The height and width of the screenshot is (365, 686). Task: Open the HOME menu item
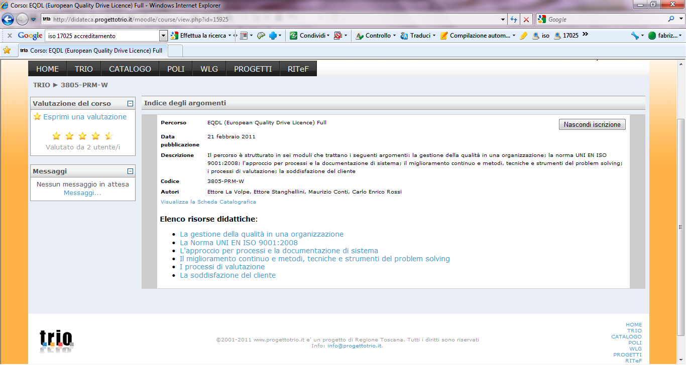point(47,69)
